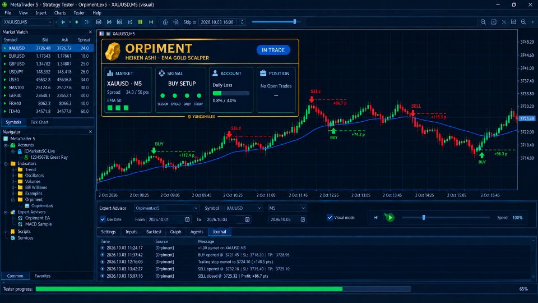Click the SESSION green status dot
This screenshot has width=538, height=303.
click(163, 95)
